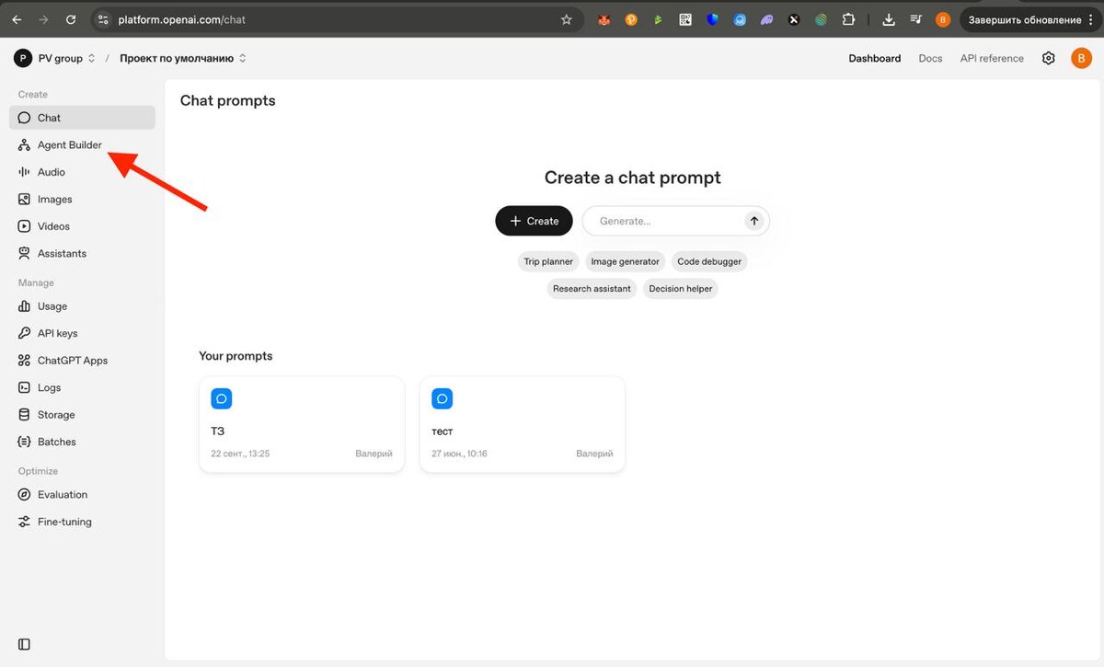Viewport: 1104px width, 667px height.
Task: Go forward in browser history
Action: tap(43, 18)
